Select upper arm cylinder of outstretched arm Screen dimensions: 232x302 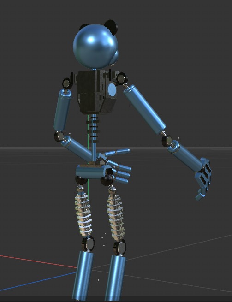pos(145,109)
